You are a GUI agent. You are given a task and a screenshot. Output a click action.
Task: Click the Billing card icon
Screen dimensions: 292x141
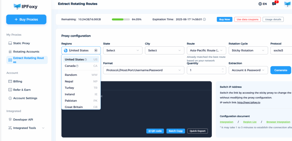pos(10,81)
